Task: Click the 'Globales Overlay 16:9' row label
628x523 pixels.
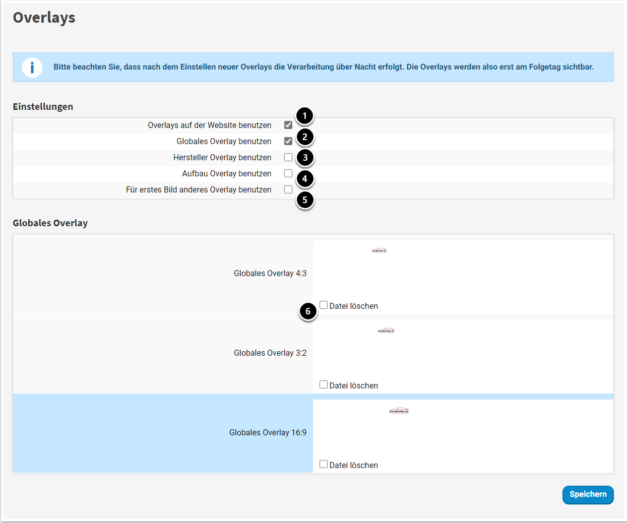Action: click(x=268, y=433)
